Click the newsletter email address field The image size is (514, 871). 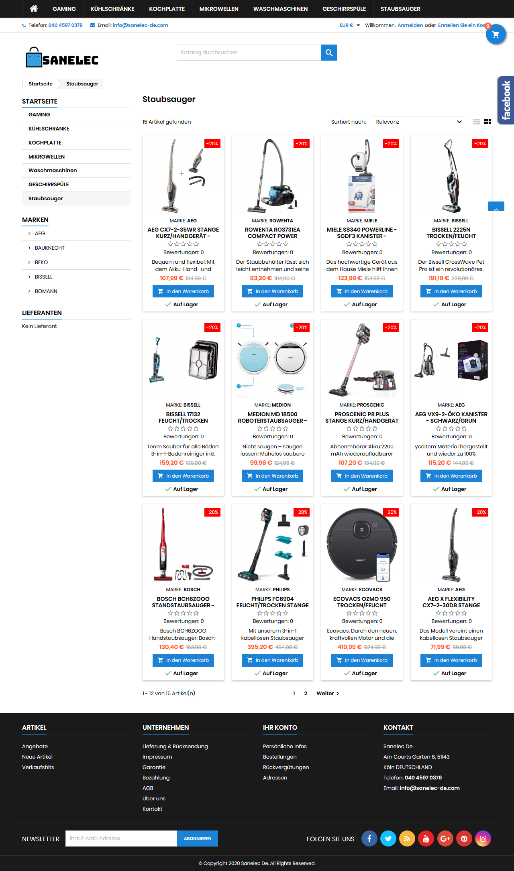tap(121, 838)
